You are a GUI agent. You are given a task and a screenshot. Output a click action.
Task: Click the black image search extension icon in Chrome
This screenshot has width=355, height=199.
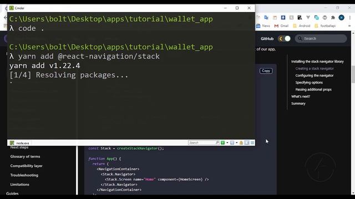(x=300, y=17)
